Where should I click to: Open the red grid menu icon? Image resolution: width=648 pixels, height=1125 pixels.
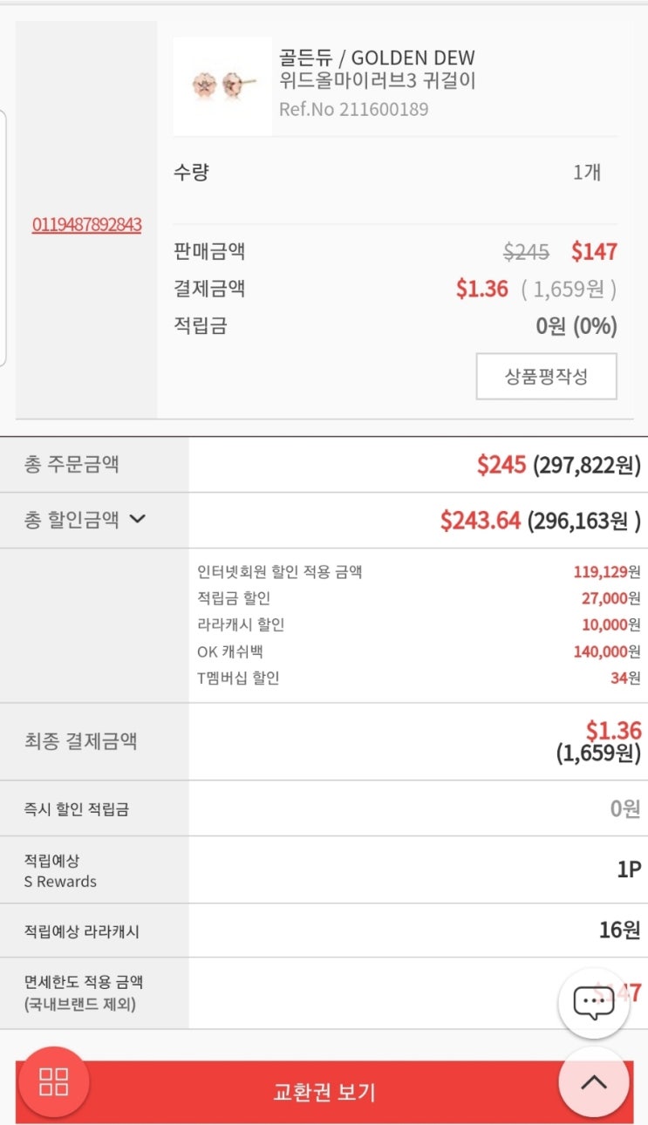click(53, 1082)
